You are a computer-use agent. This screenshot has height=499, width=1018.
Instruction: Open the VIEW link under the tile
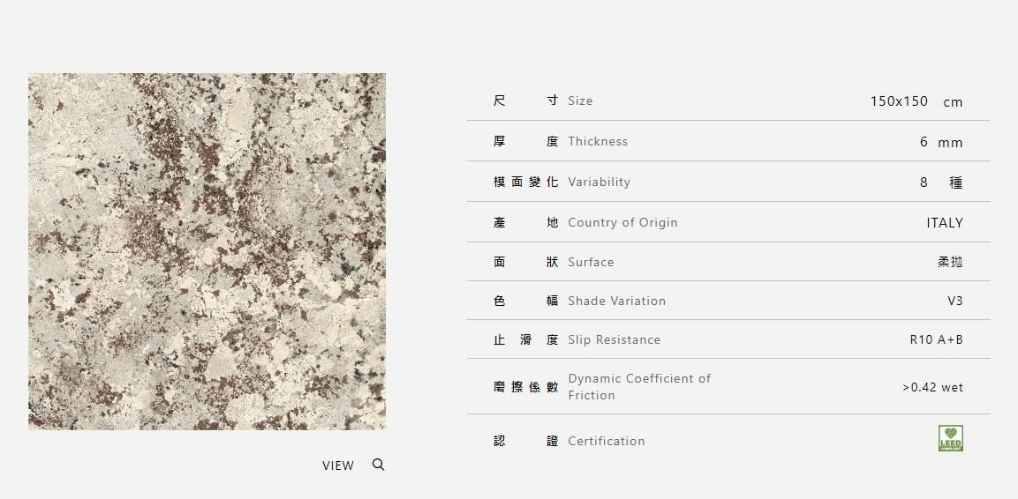[337, 465]
